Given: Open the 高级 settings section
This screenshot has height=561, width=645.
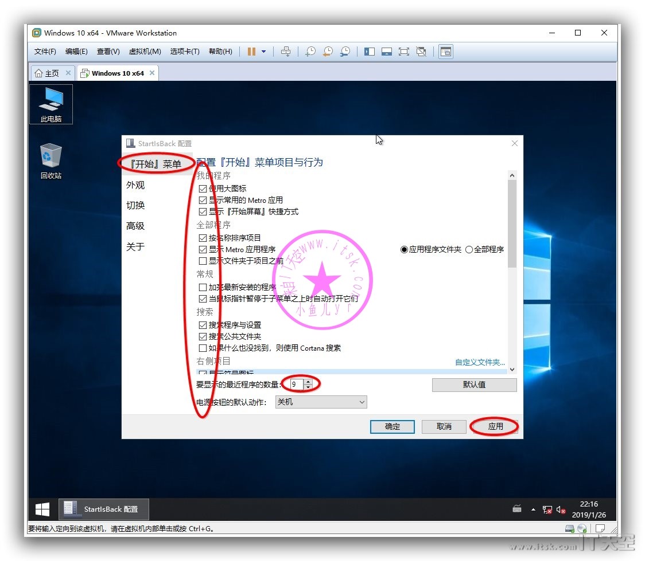Looking at the screenshot, I should point(135,226).
